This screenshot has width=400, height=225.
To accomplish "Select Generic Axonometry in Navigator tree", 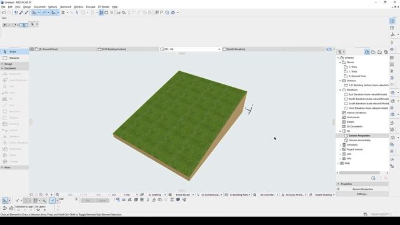I will point(359,140).
